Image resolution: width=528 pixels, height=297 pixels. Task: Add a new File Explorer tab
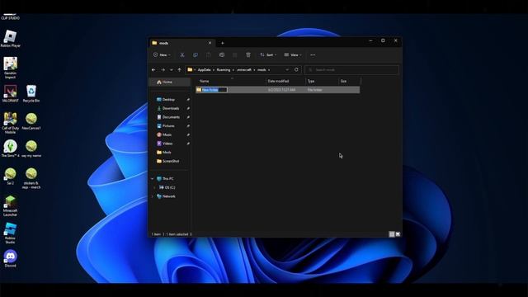[x=222, y=43]
